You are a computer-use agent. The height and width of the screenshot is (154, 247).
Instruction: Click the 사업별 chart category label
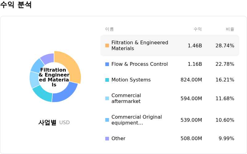47,123
